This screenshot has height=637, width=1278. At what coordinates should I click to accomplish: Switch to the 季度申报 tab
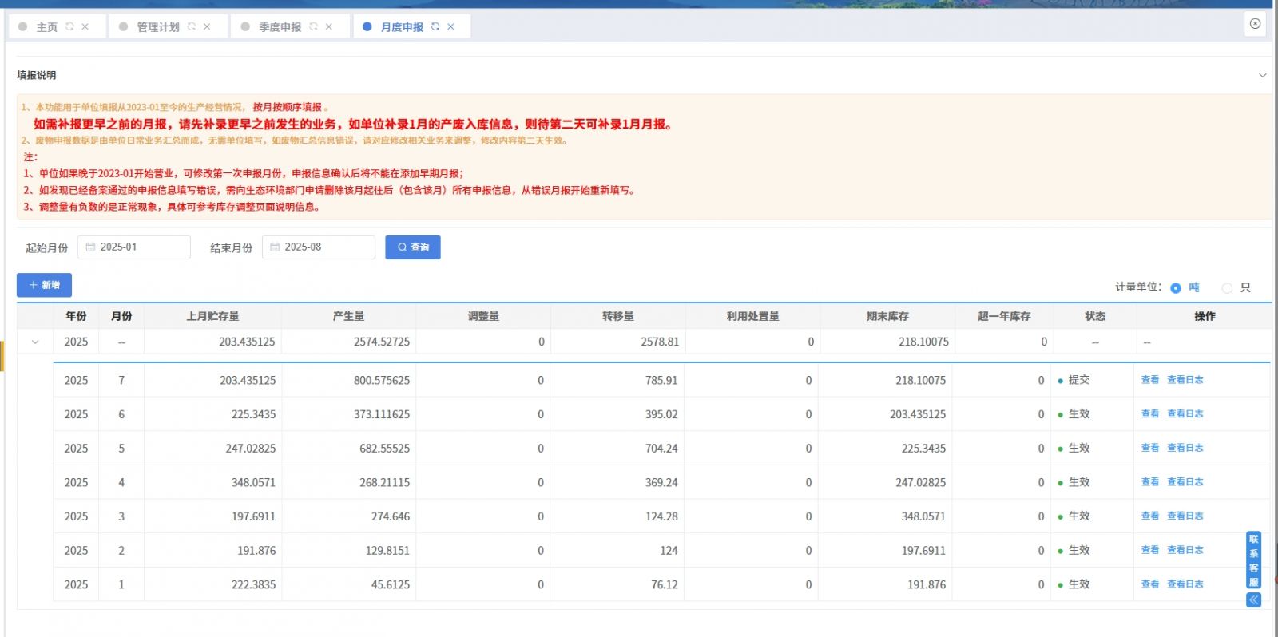click(280, 27)
